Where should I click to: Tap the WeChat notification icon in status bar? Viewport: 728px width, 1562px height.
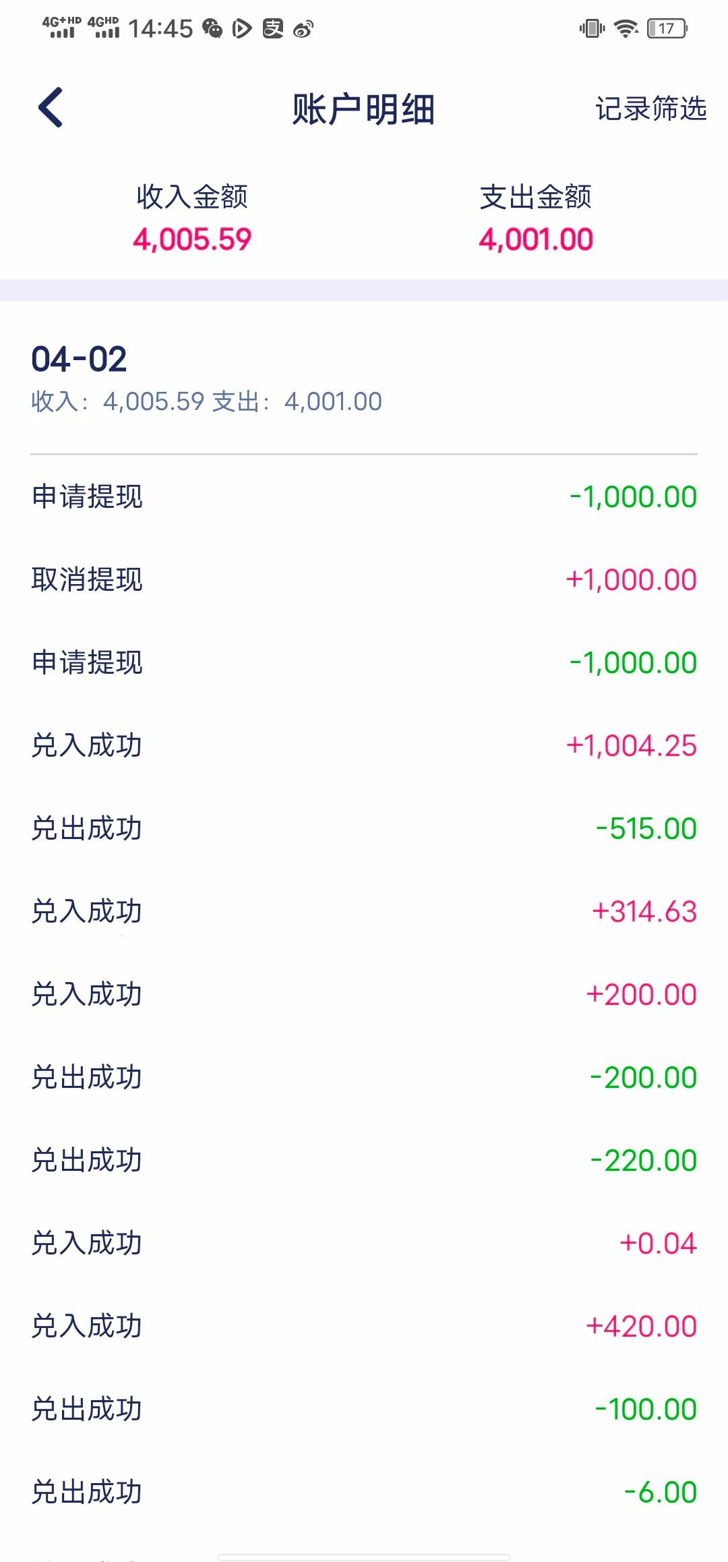(212, 28)
